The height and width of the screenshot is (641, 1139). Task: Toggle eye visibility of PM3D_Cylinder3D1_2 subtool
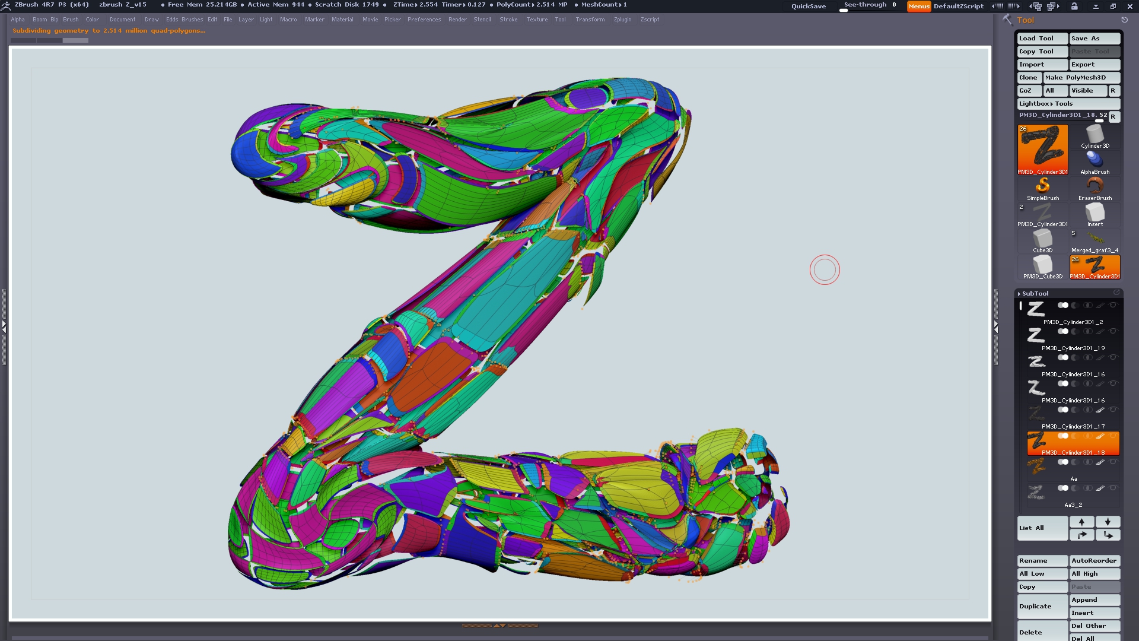pos(1113,305)
